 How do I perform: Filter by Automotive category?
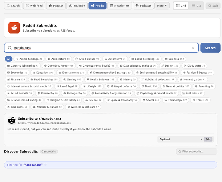click(115, 59)
